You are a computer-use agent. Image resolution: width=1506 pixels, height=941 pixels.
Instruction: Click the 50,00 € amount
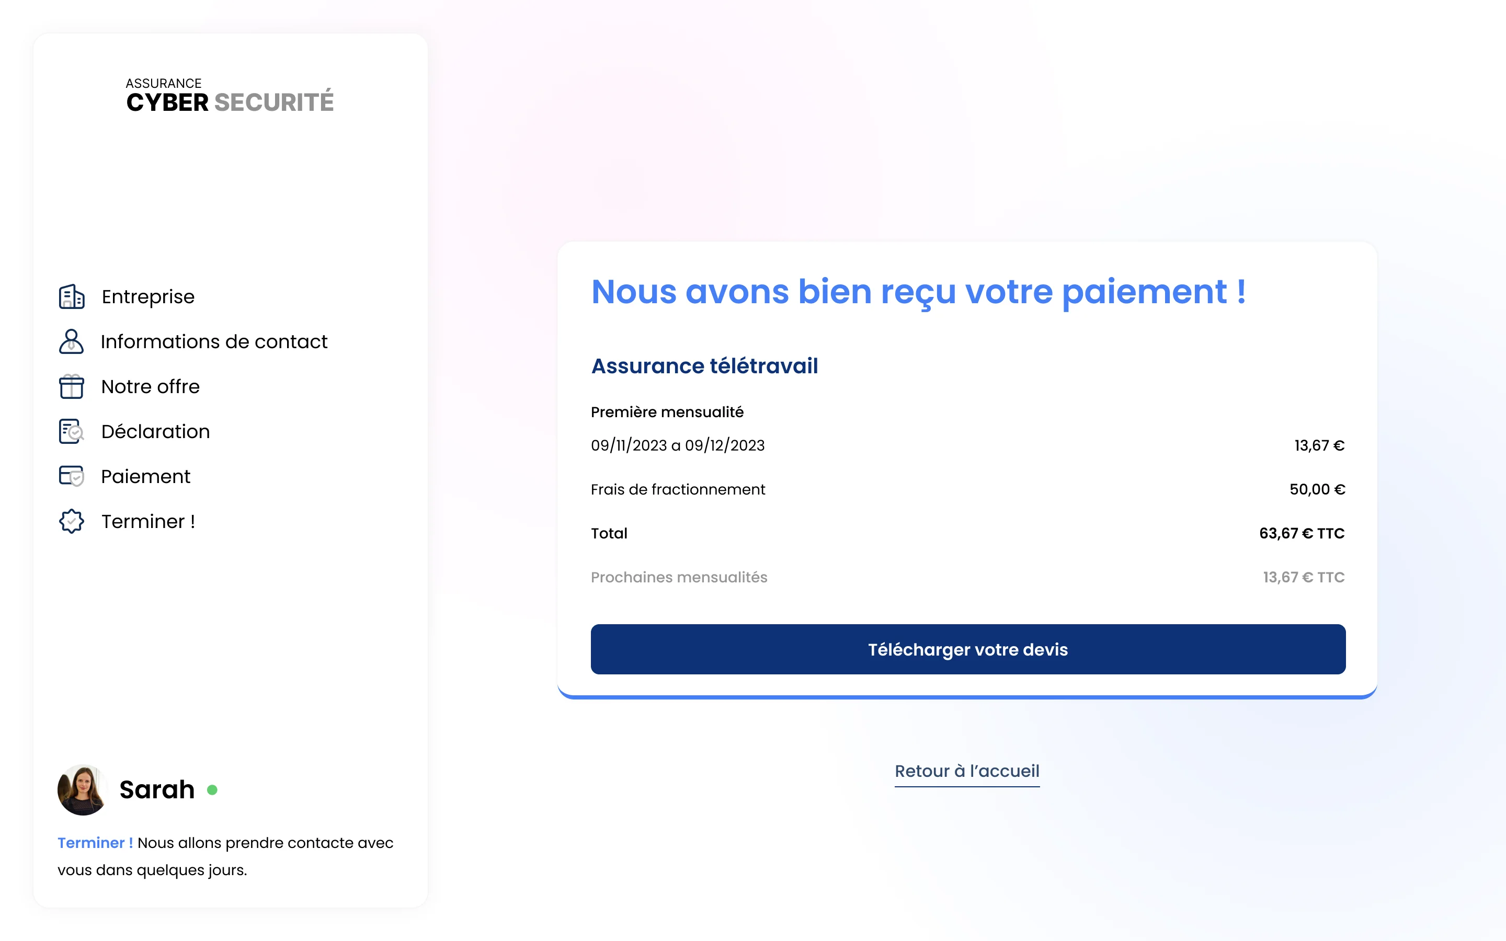click(1317, 489)
